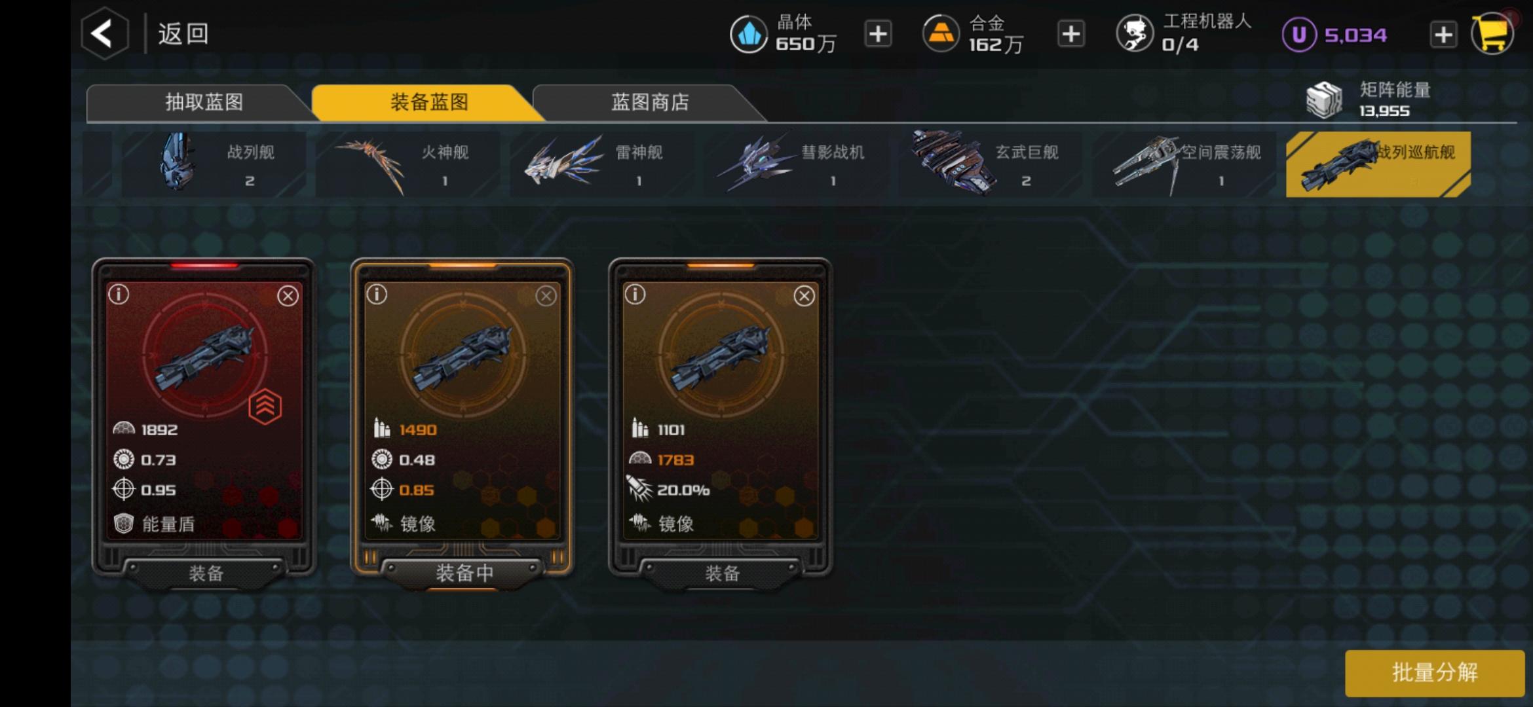Show info for equipped orange blueprint

click(377, 295)
